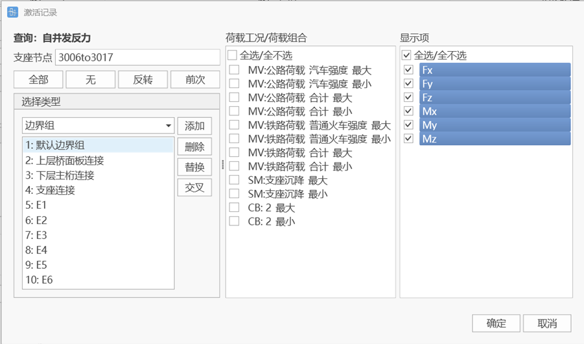Check CB: 2 最小 checkbox
The image size is (584, 344).
pyautogui.click(x=234, y=221)
